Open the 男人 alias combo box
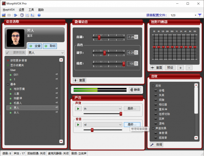Viewport: 204px width, 156px height. tap(46, 53)
